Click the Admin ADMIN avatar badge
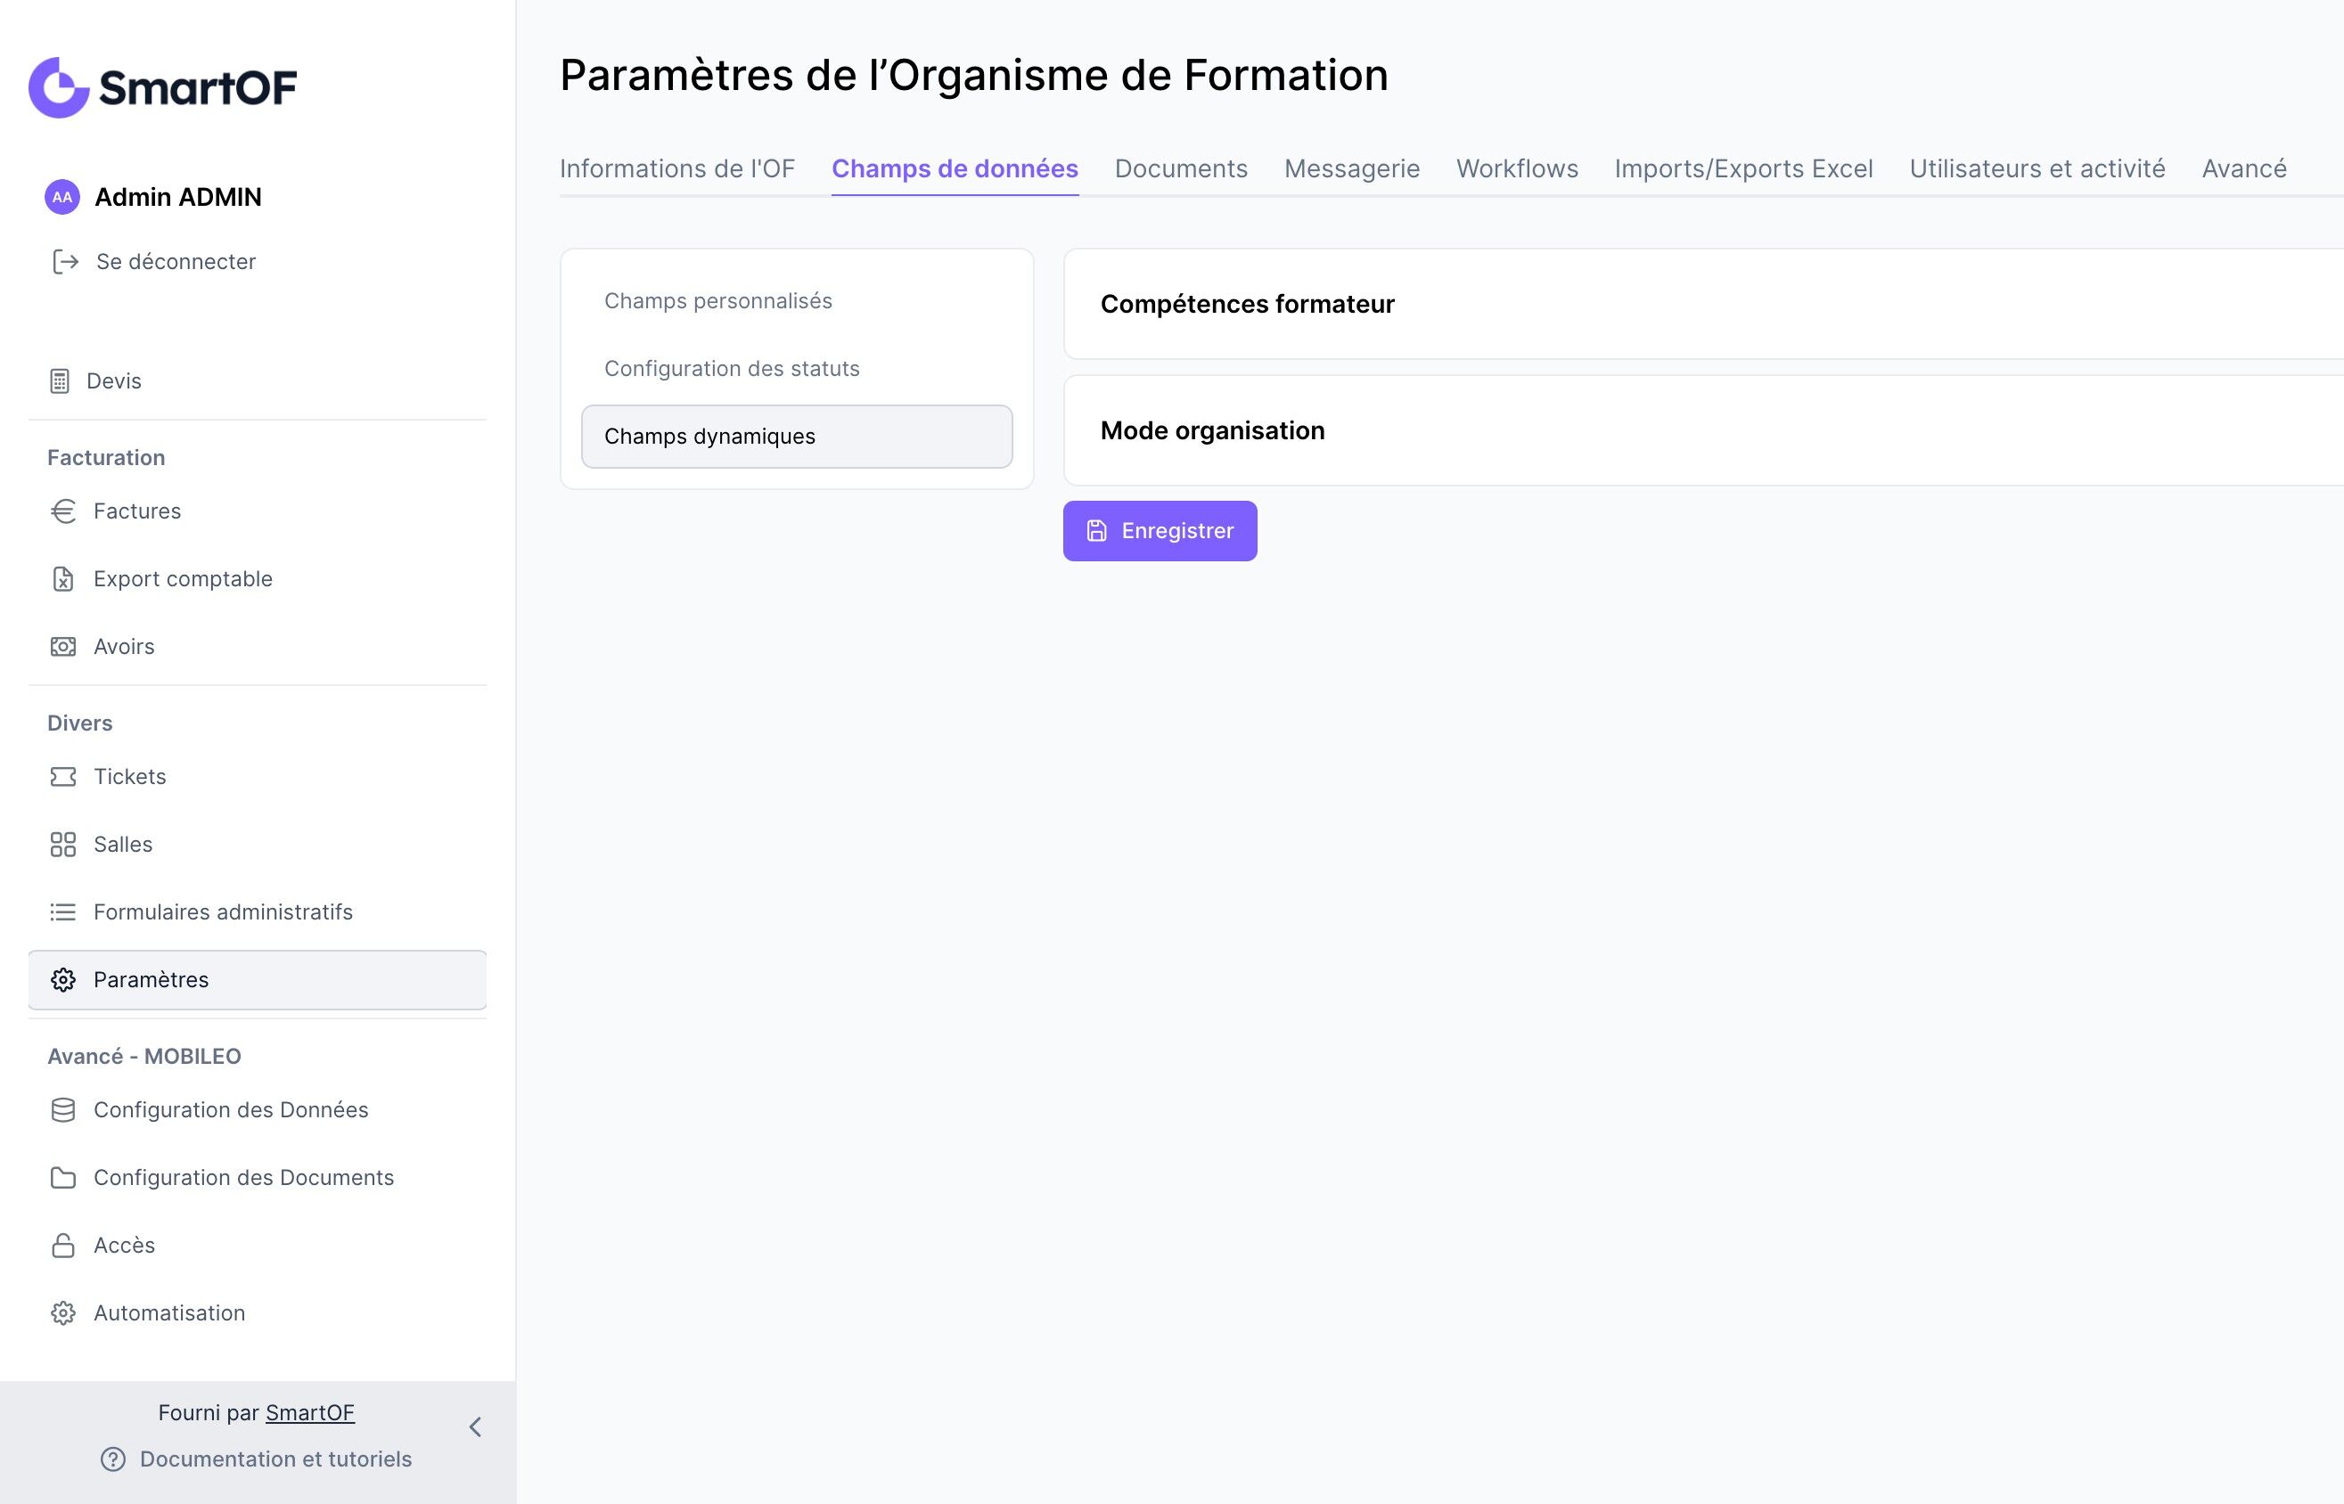The height and width of the screenshot is (1504, 2344). [61, 197]
